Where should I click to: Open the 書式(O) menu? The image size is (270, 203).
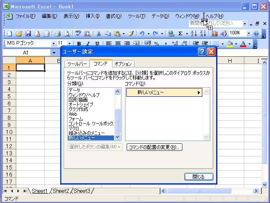pos(114,16)
